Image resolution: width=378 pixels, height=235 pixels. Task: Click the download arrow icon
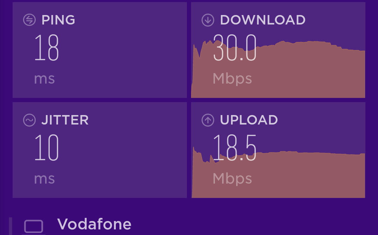click(208, 20)
